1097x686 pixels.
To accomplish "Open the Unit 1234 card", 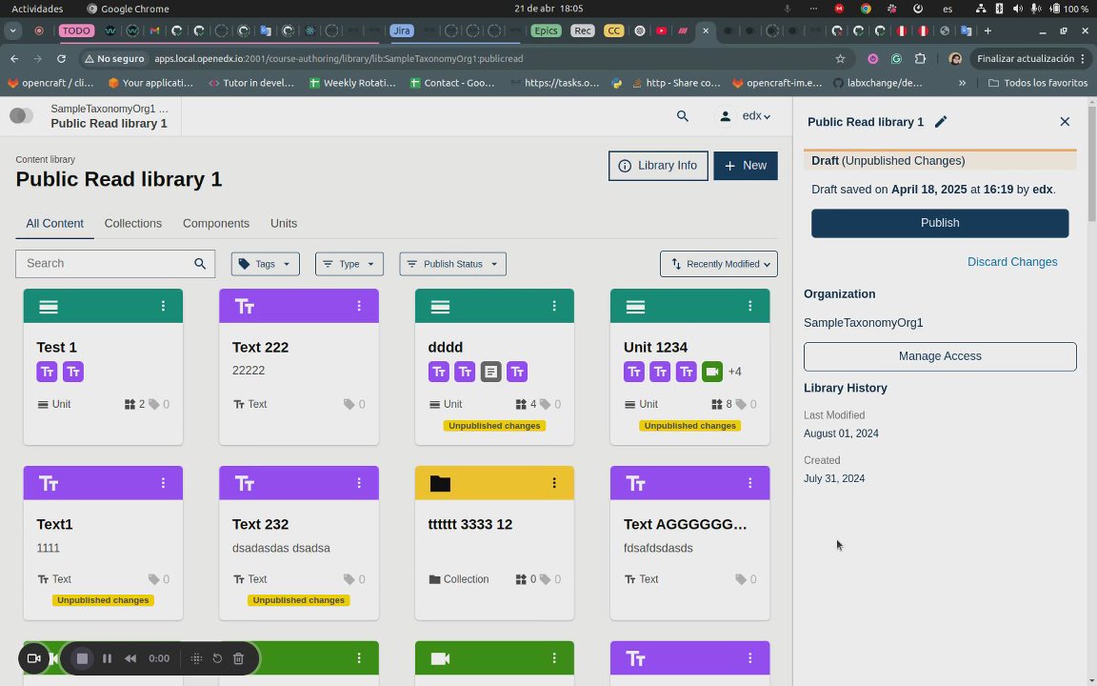I will coord(689,366).
